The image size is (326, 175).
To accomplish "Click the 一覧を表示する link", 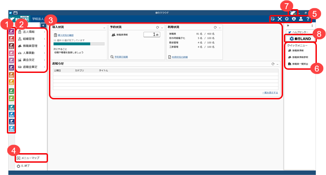I will 270,93.
